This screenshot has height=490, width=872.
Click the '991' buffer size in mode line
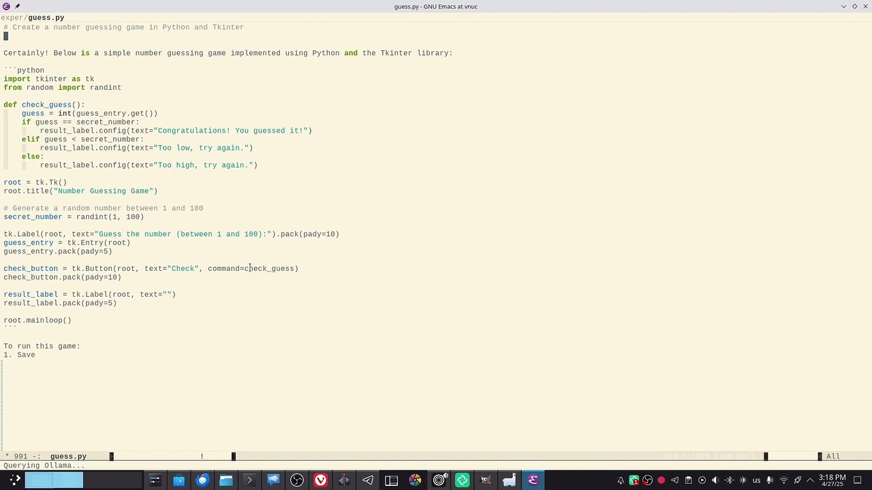(x=20, y=456)
